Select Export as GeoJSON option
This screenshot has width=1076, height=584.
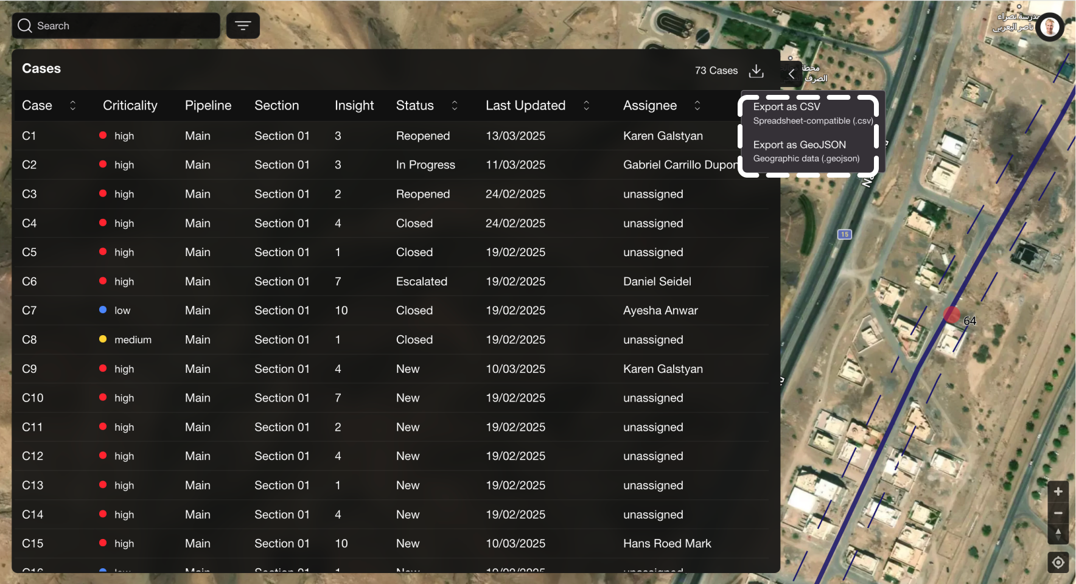tap(808, 151)
